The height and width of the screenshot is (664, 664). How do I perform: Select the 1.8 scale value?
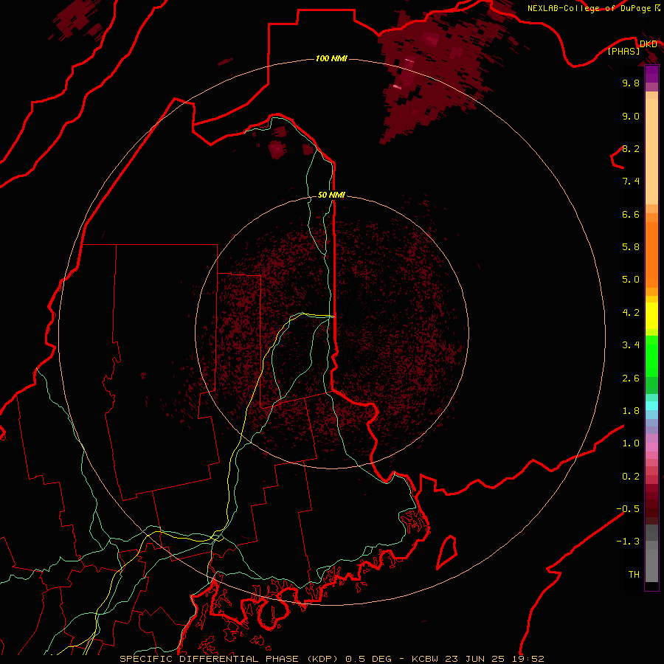pos(631,411)
